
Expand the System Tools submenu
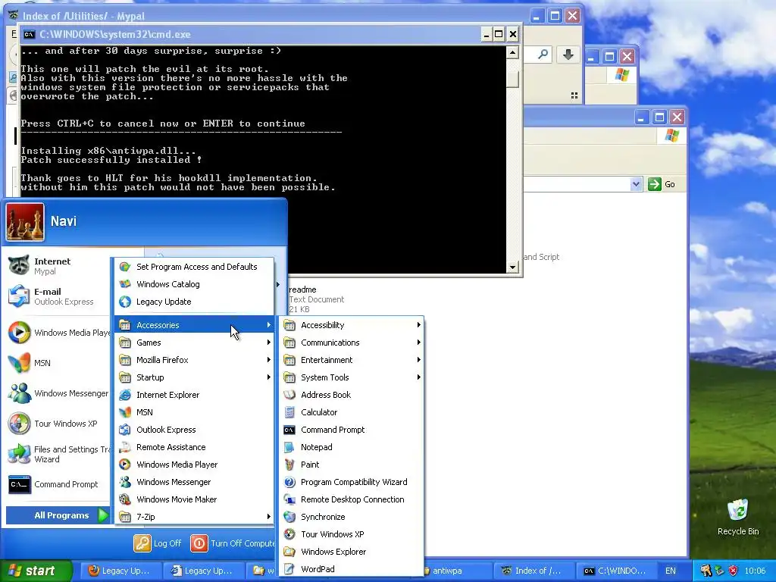click(352, 377)
